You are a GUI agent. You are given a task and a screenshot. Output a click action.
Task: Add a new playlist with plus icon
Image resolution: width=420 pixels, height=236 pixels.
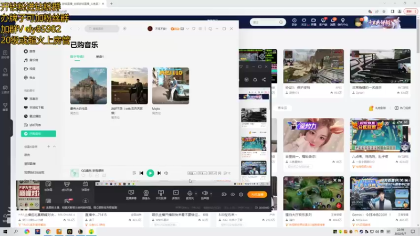click(x=49, y=146)
